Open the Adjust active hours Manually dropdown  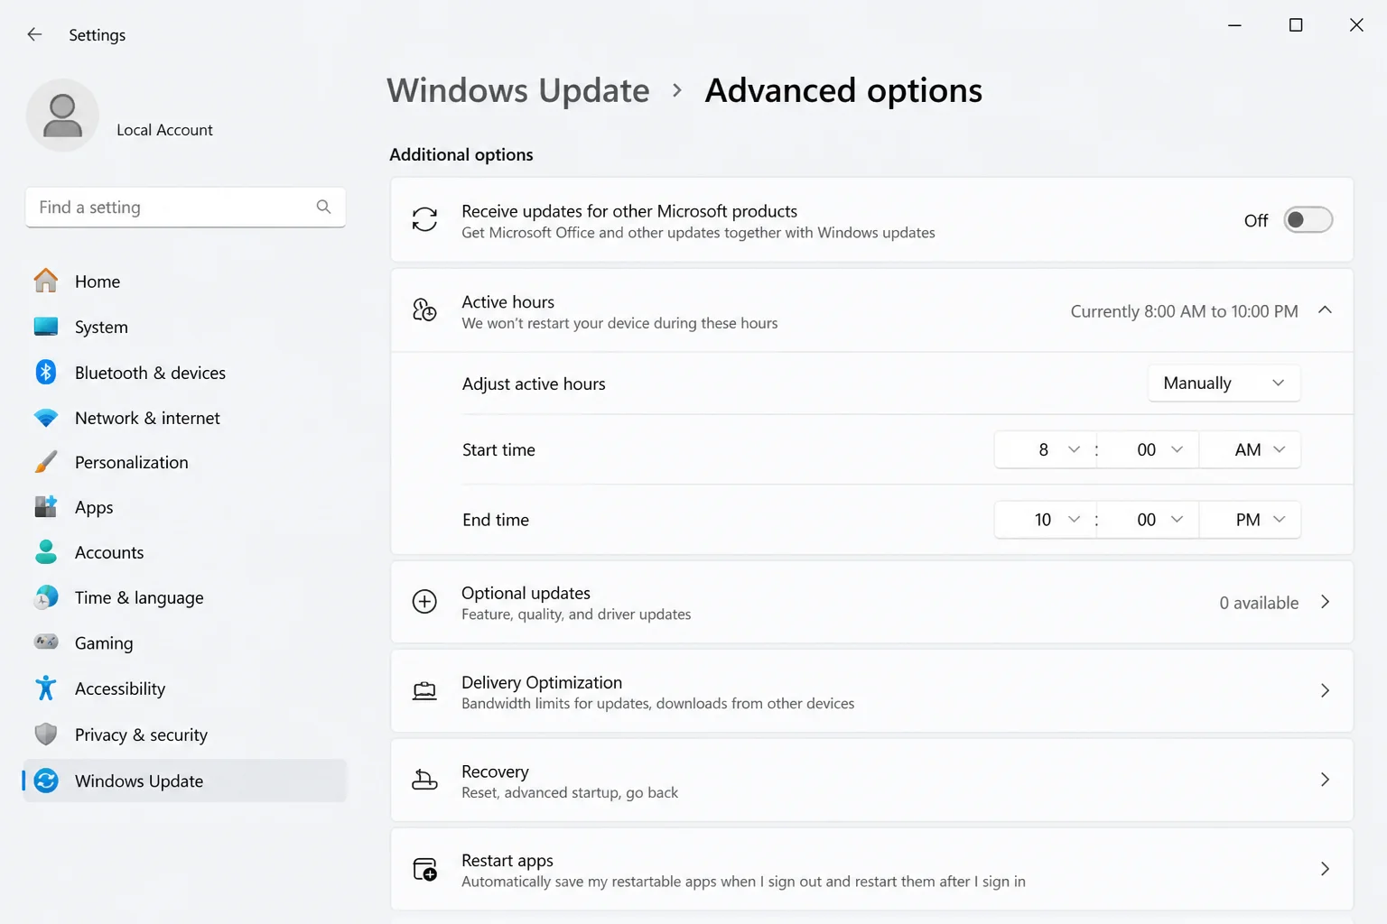point(1224,383)
